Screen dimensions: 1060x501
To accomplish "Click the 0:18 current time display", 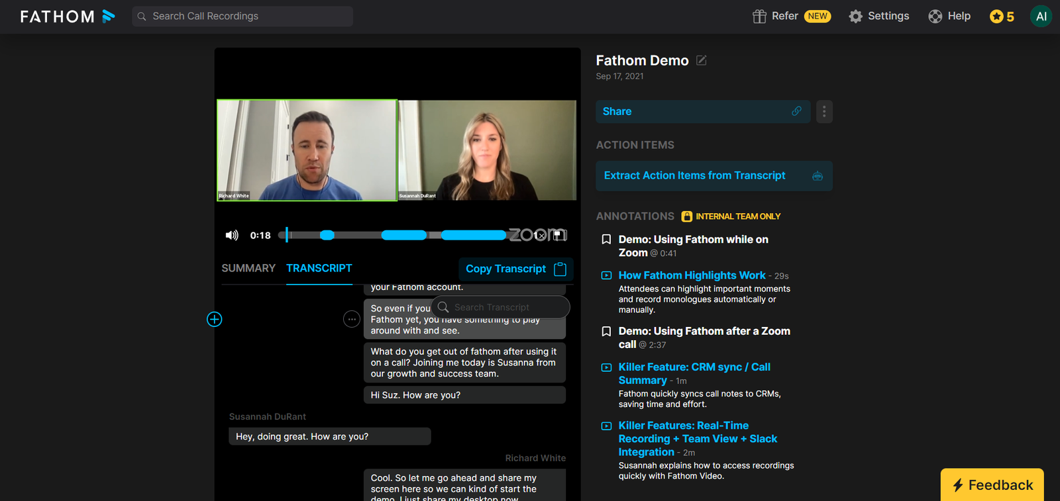I will 260,235.
